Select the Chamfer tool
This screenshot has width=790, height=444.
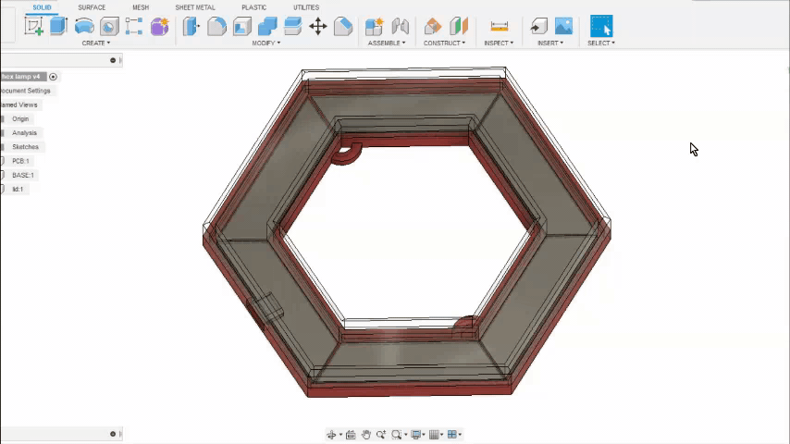343,26
